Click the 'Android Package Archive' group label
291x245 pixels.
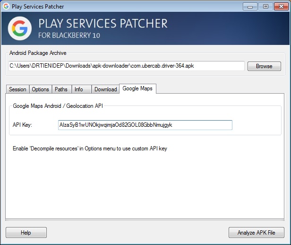pyautogui.click(x=38, y=53)
